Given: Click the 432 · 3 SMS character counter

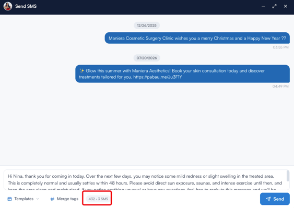Looking at the screenshot, I should coord(98,199).
